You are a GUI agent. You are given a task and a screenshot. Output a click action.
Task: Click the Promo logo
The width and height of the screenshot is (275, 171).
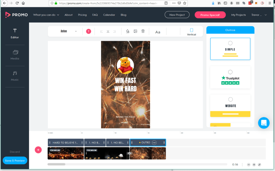tap(16, 15)
